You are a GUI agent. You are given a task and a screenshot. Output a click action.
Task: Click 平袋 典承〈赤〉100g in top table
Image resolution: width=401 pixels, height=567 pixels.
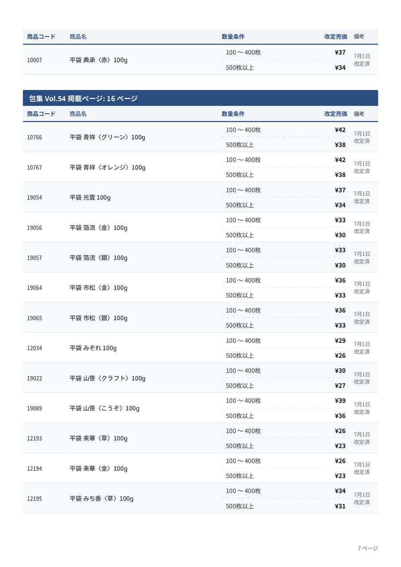coord(98,60)
